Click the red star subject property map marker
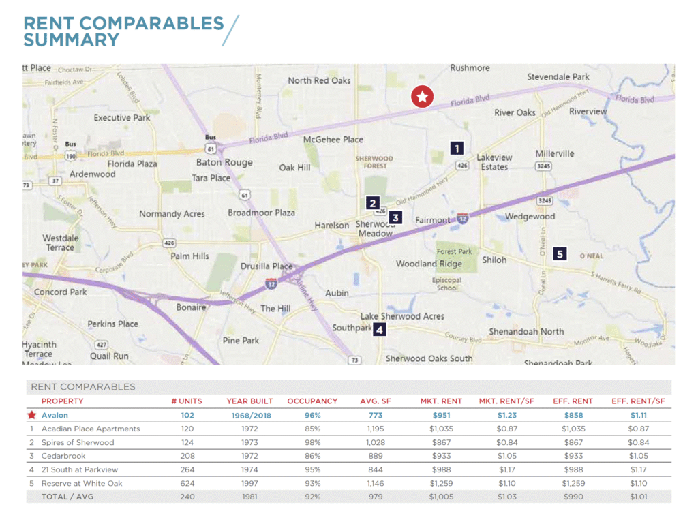 [422, 96]
